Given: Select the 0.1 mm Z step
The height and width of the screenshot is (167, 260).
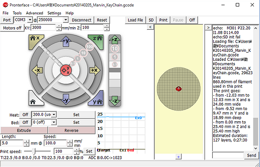Looking at the screenshot, I should (115, 64).
